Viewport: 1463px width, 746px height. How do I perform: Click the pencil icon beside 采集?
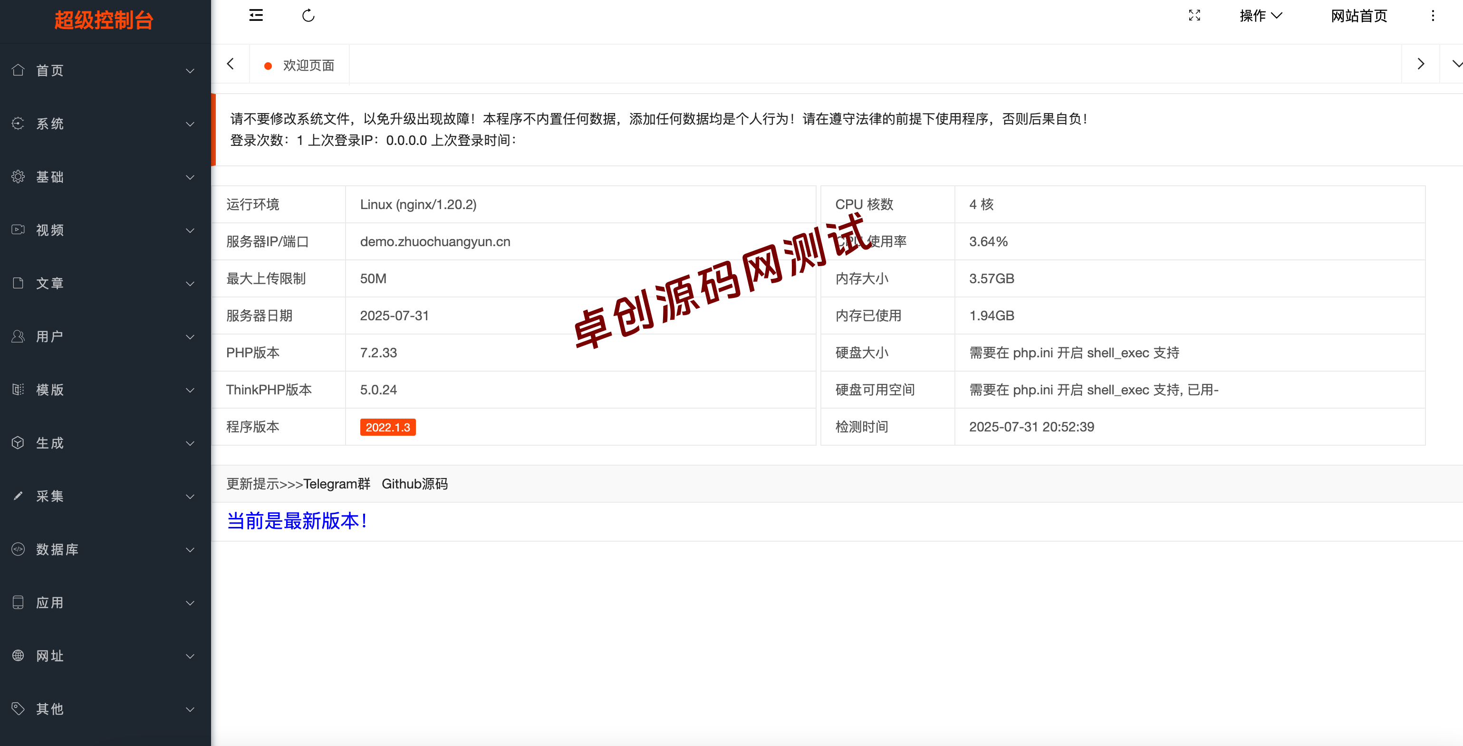click(18, 496)
